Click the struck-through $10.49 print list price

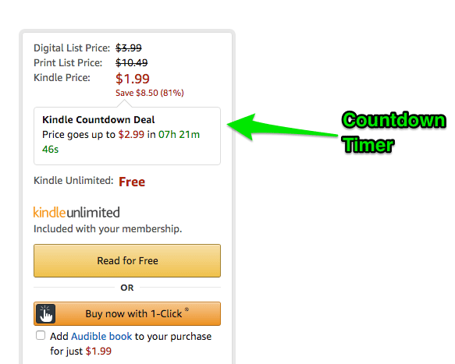pos(131,62)
